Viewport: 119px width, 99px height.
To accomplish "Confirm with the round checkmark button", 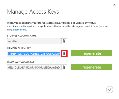I will (x=110, y=90).
